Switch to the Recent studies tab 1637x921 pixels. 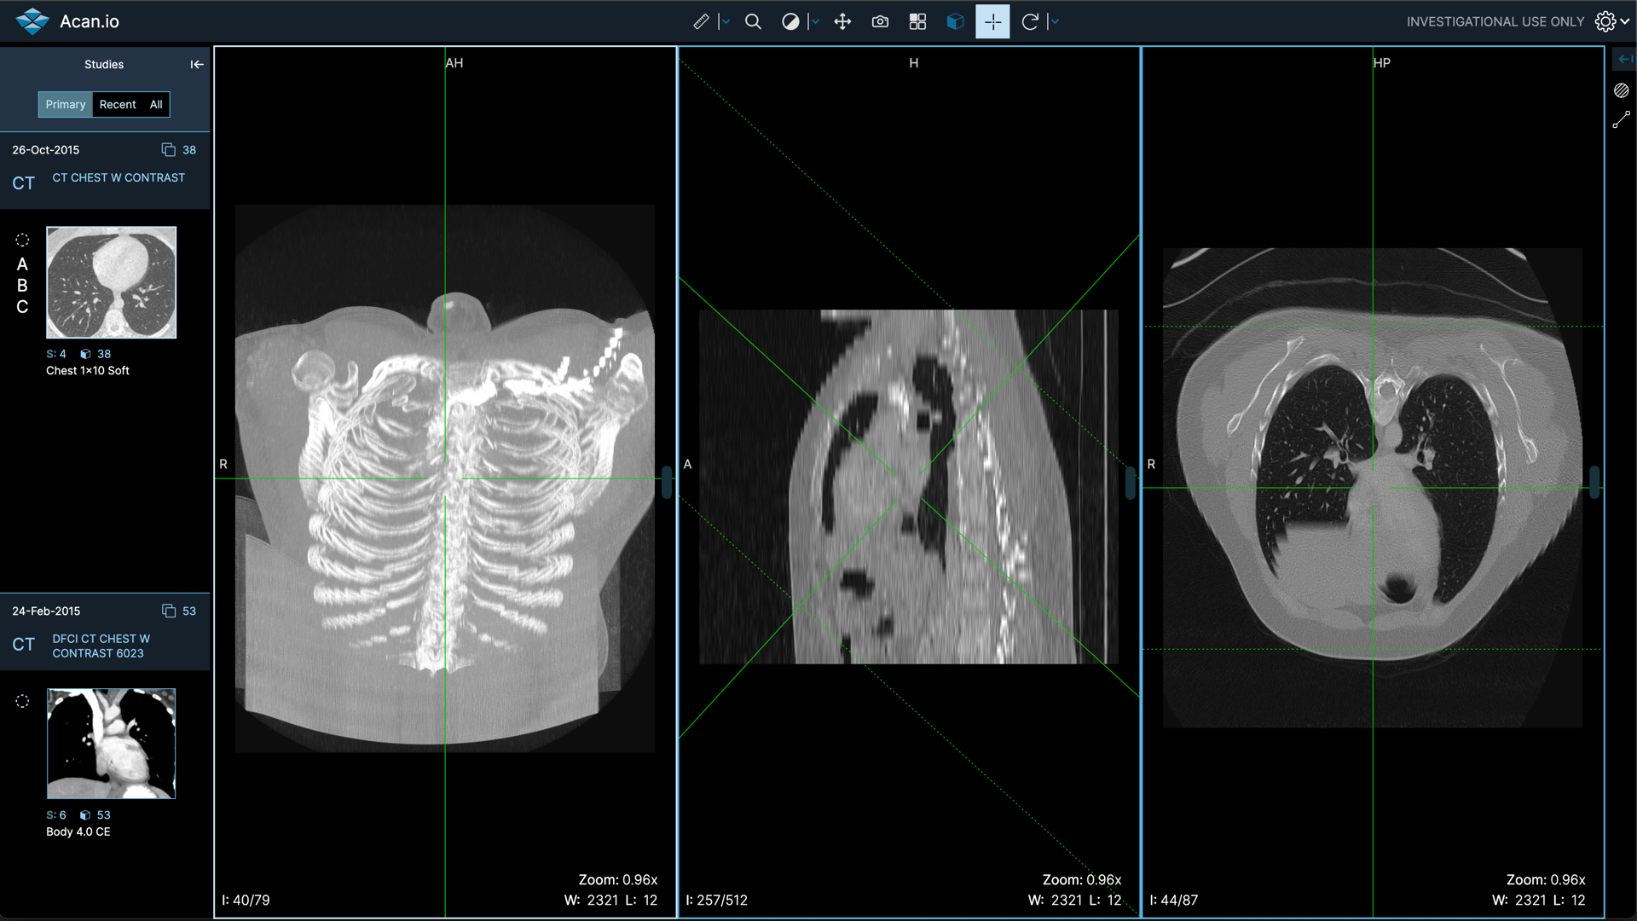[x=118, y=104]
